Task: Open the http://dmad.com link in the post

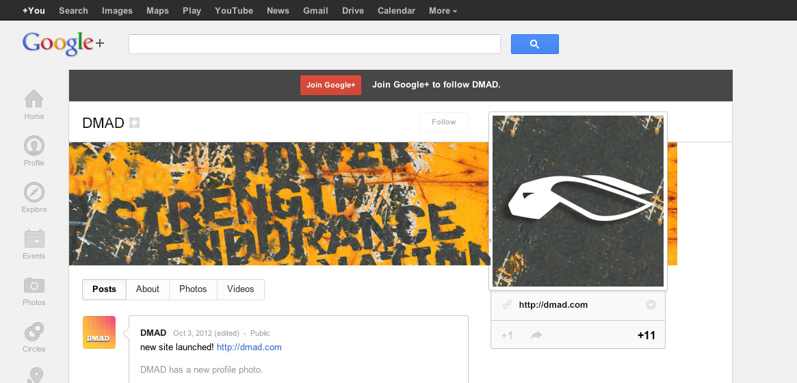Action: pyautogui.click(x=249, y=347)
